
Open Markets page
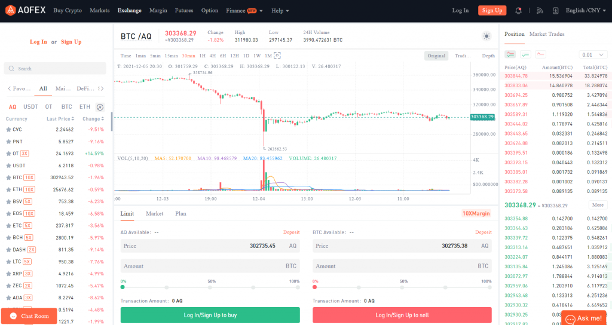pos(100,11)
